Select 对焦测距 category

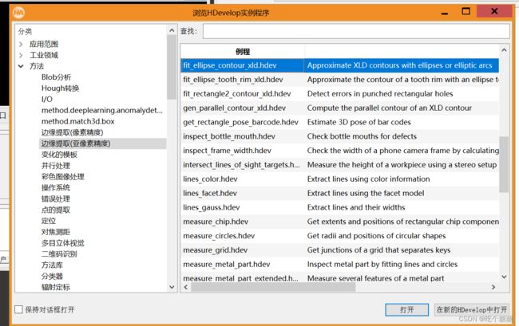(x=55, y=232)
